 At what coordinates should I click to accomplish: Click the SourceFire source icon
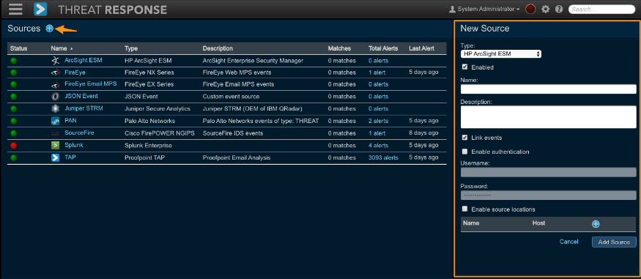[55, 133]
